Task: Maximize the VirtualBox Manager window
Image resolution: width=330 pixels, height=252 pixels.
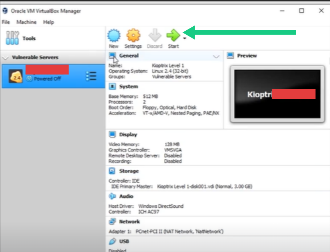Action: click(301, 10)
